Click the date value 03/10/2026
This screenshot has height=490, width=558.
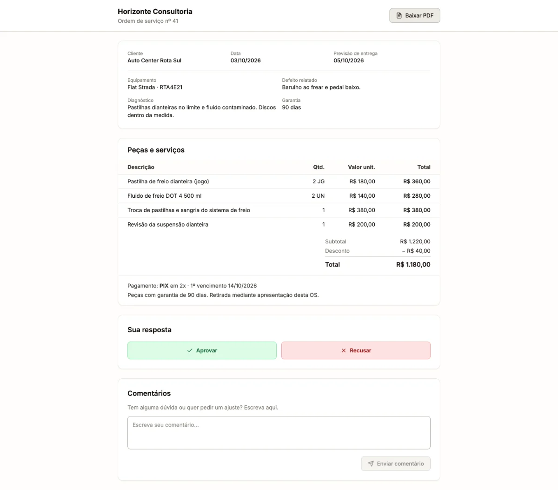point(246,60)
